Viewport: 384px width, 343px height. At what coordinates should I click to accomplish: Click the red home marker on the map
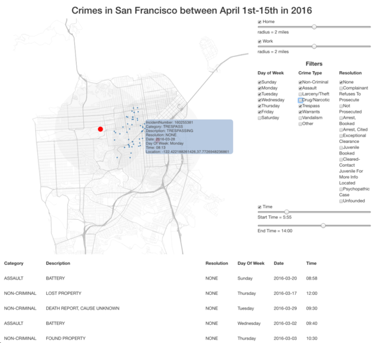point(100,129)
